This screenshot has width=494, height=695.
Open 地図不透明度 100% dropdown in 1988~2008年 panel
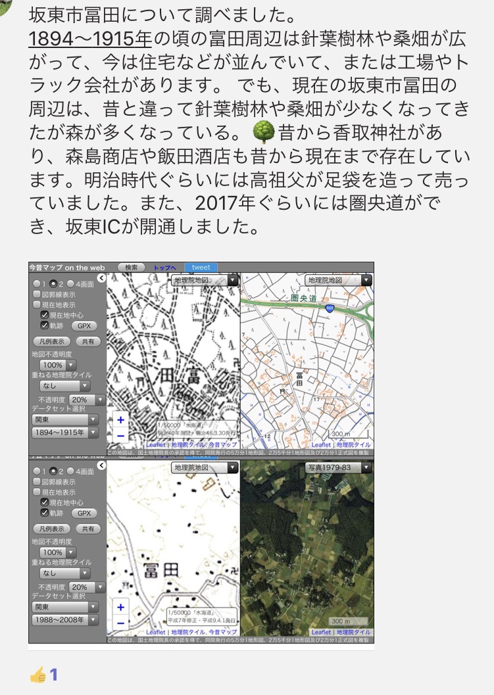[58, 553]
